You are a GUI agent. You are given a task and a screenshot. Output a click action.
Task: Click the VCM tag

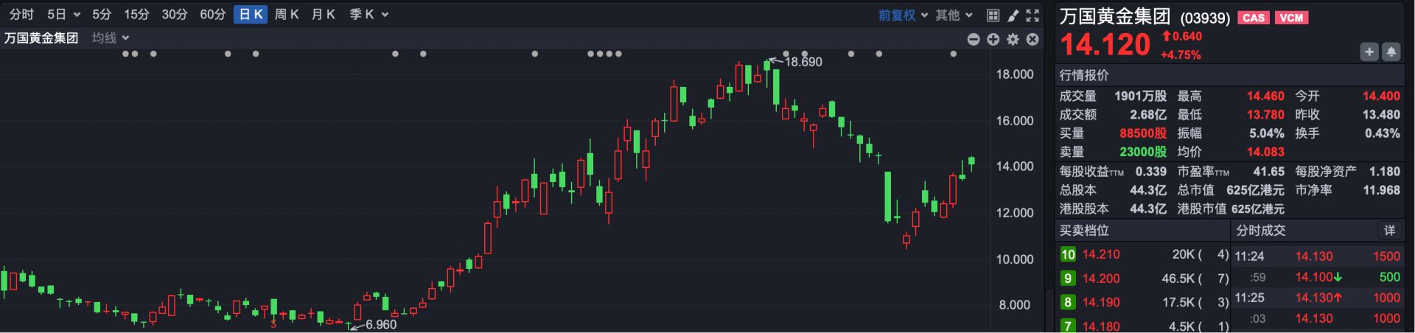(x=1291, y=18)
